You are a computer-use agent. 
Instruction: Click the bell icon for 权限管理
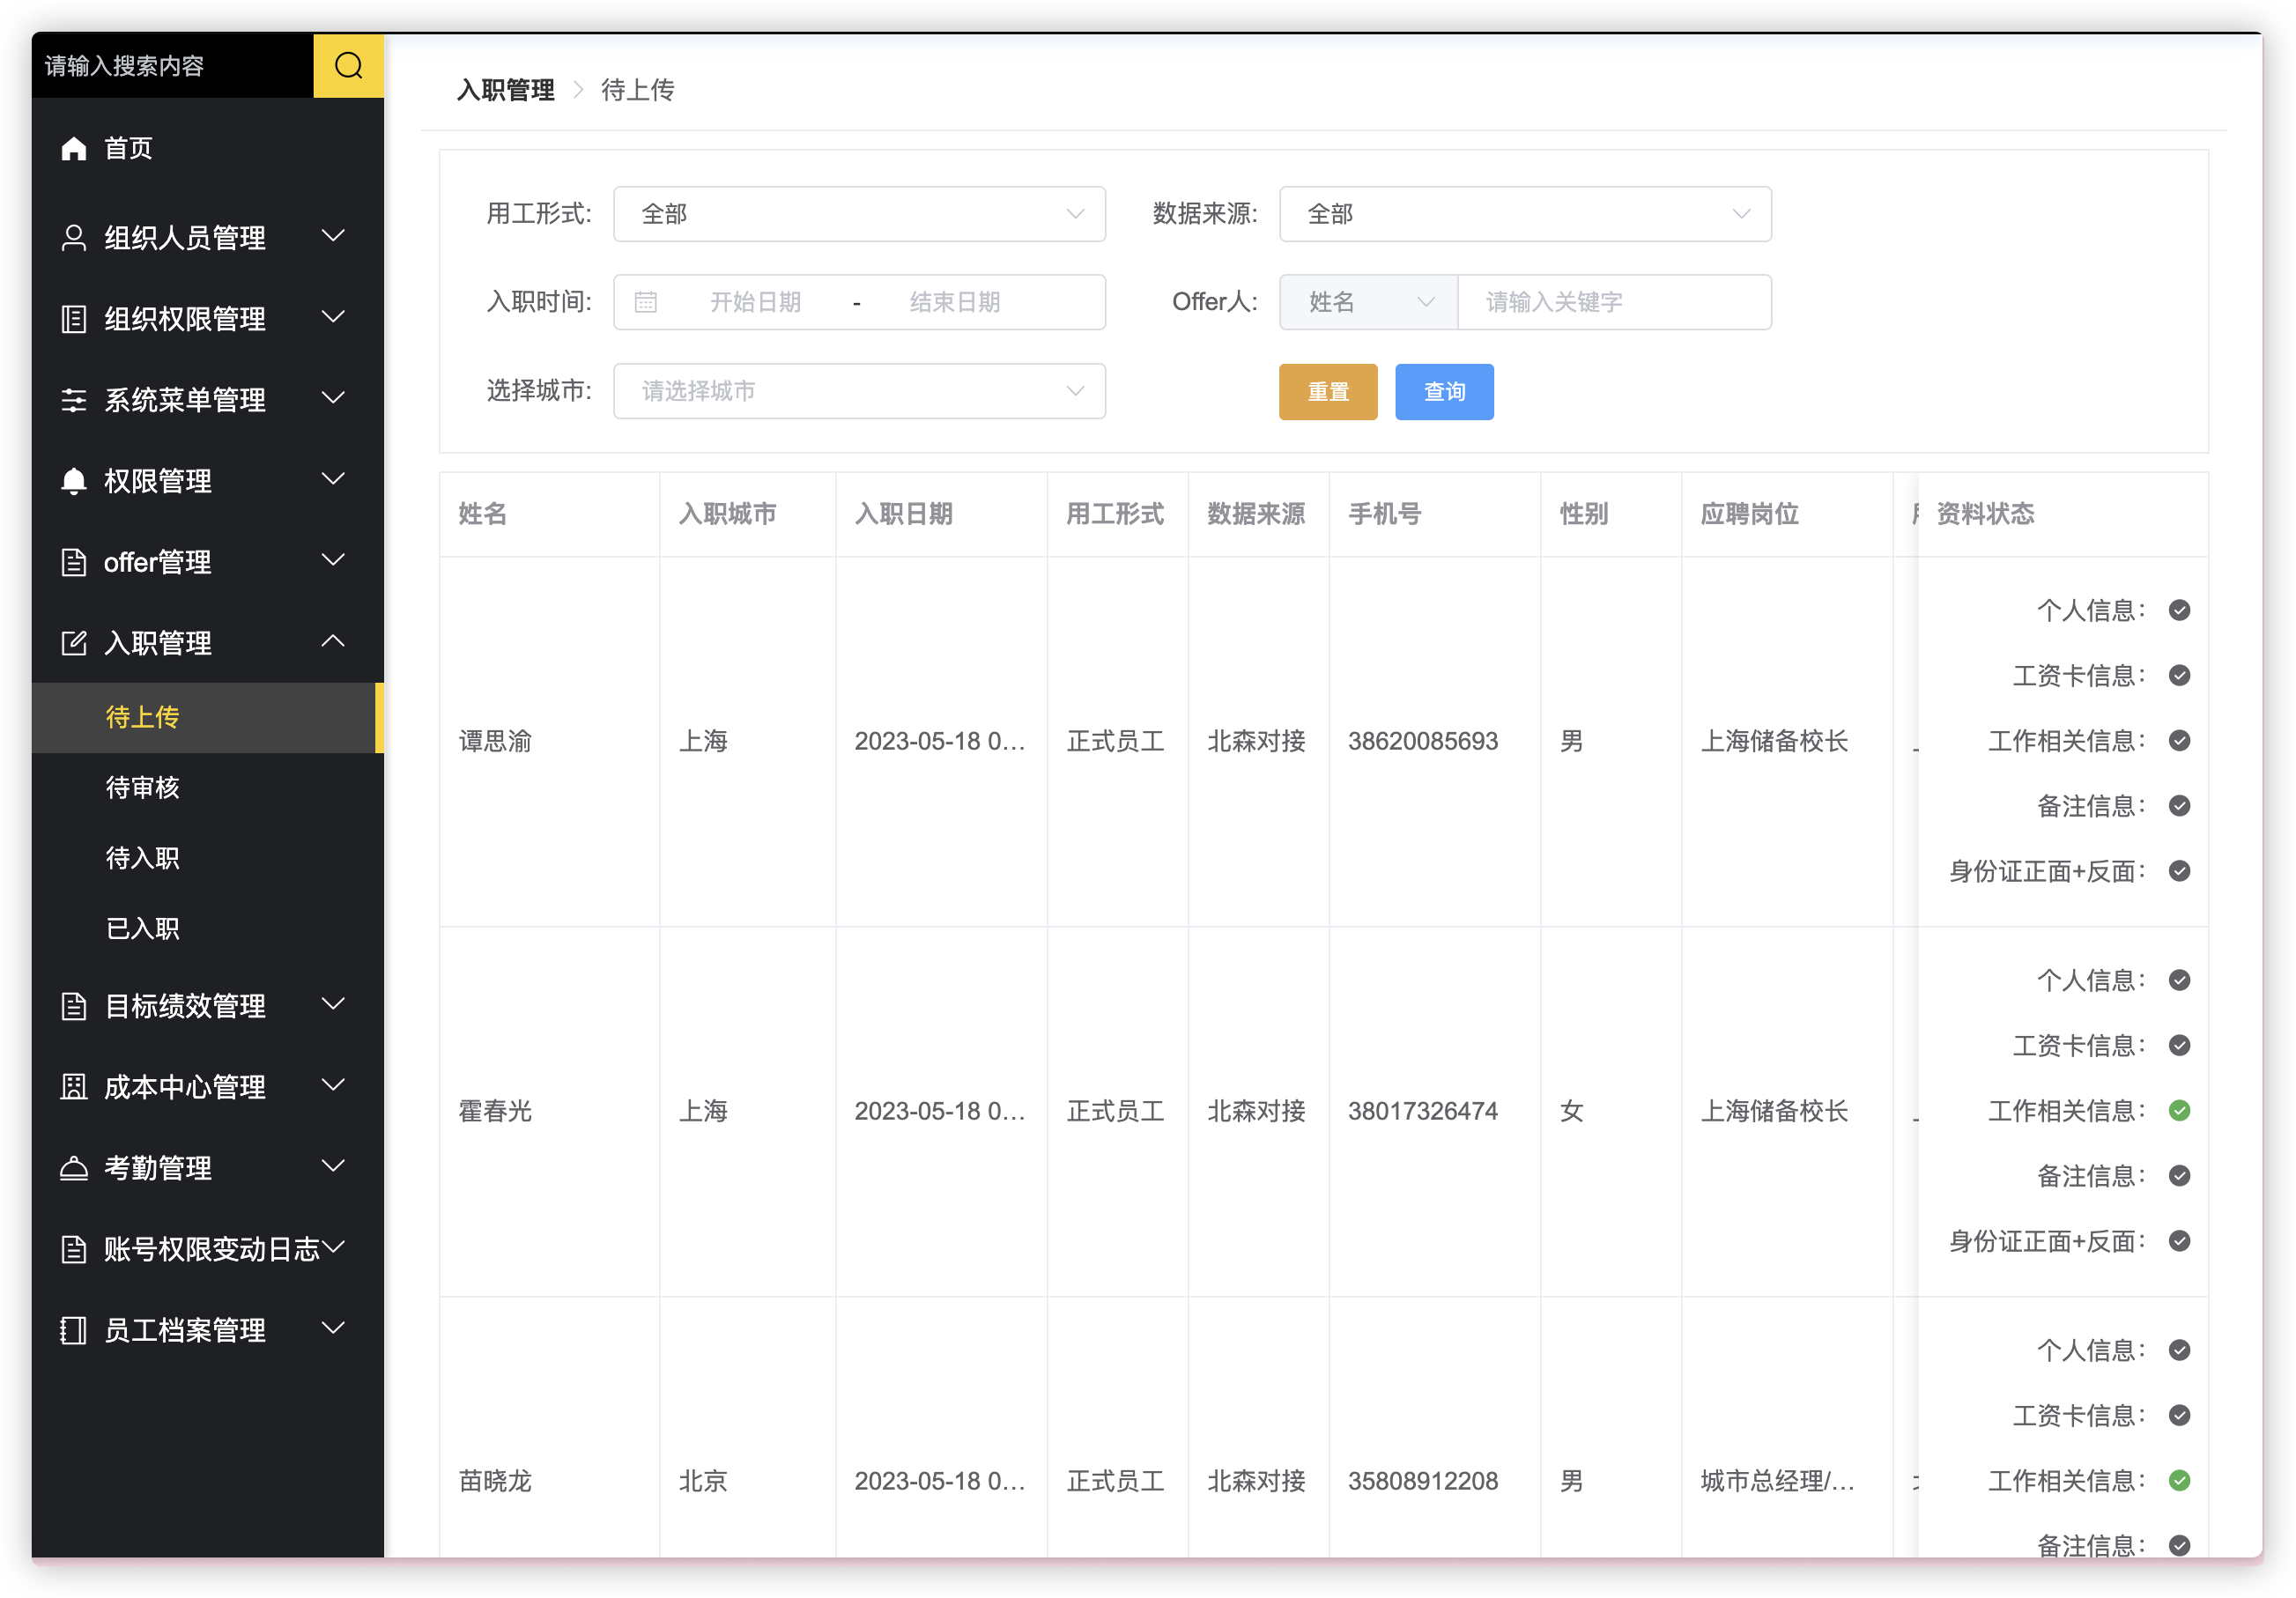click(x=74, y=480)
